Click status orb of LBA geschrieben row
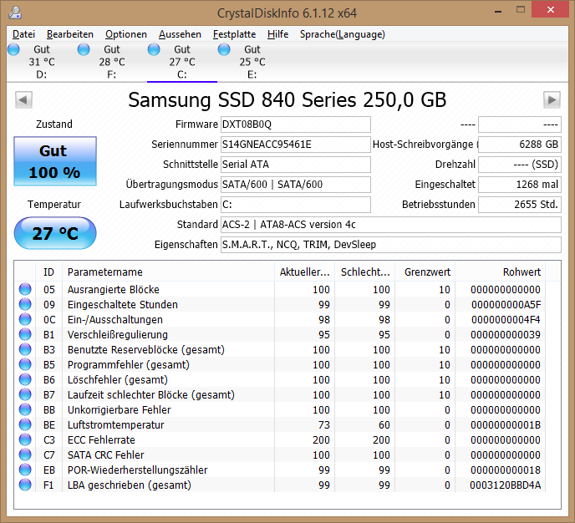This screenshot has width=575, height=523. [25, 485]
